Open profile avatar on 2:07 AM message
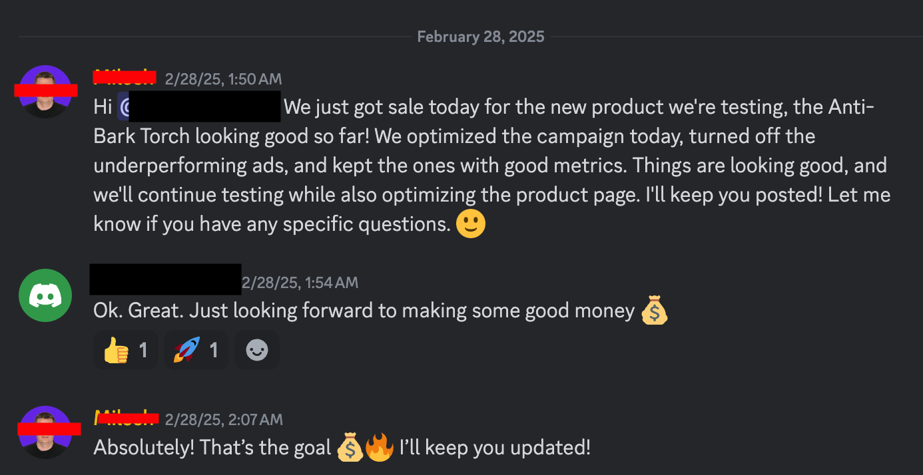Image resolution: width=923 pixels, height=475 pixels. [45, 432]
